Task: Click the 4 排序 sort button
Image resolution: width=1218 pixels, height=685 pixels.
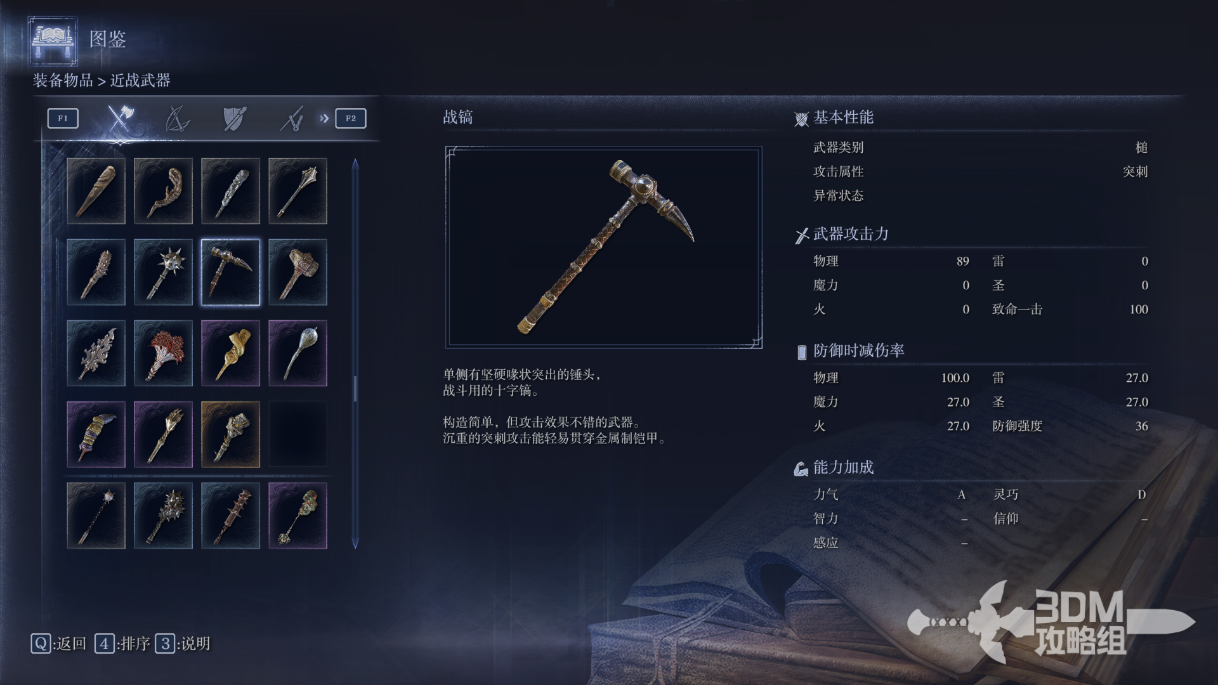Action: (x=122, y=644)
